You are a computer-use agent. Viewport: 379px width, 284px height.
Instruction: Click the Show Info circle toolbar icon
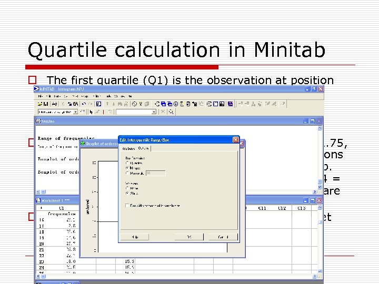point(176,104)
